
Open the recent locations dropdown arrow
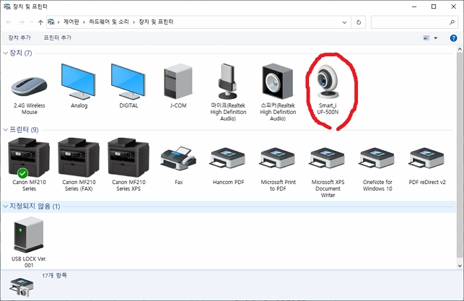[31, 22]
